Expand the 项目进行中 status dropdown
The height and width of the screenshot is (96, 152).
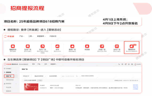pyautogui.click(x=27, y=76)
